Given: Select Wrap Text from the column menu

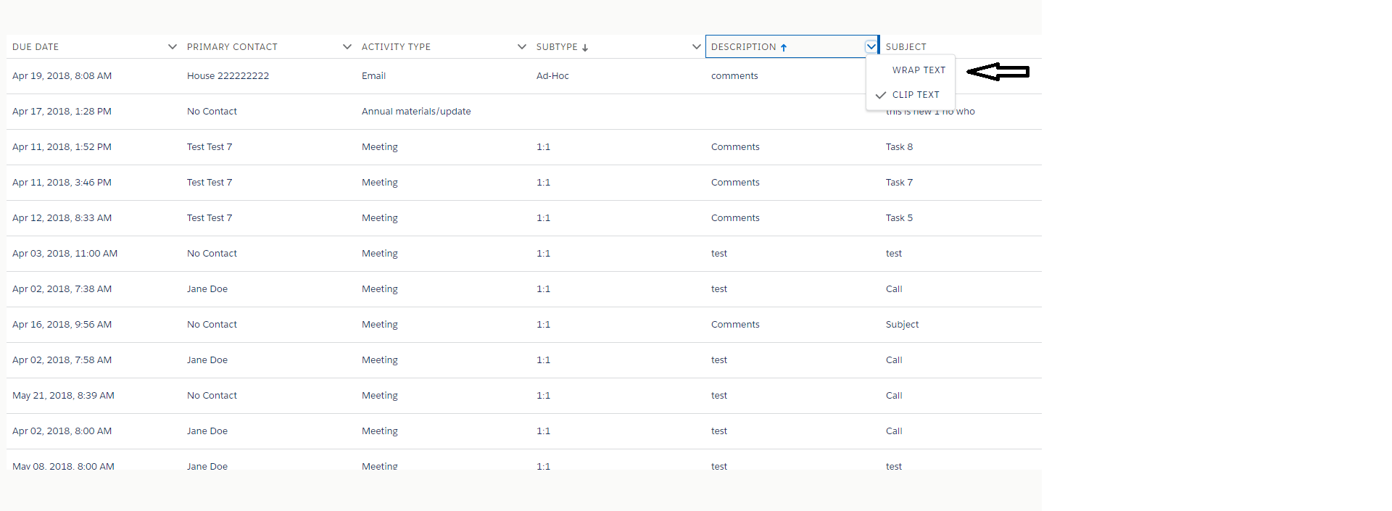Looking at the screenshot, I should (x=919, y=70).
